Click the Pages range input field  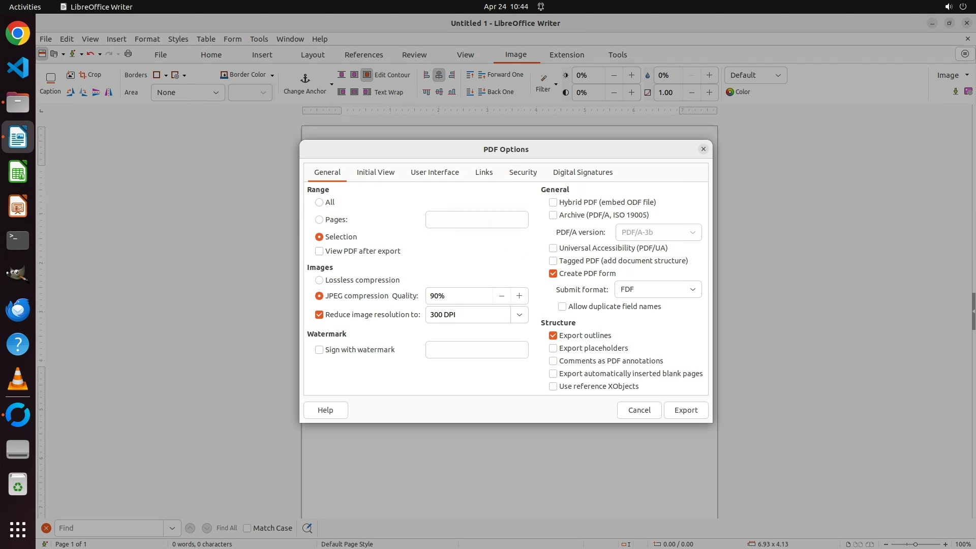pyautogui.click(x=476, y=220)
